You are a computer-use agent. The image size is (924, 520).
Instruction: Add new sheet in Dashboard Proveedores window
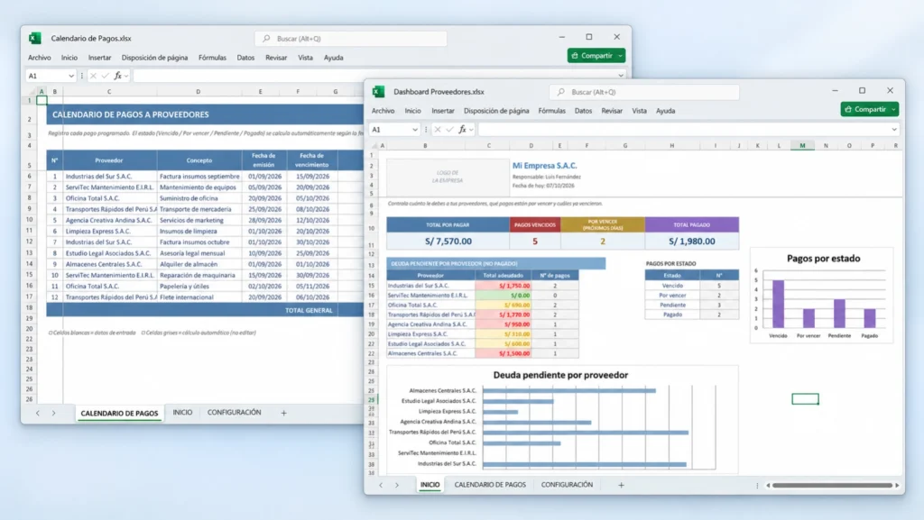tap(621, 485)
